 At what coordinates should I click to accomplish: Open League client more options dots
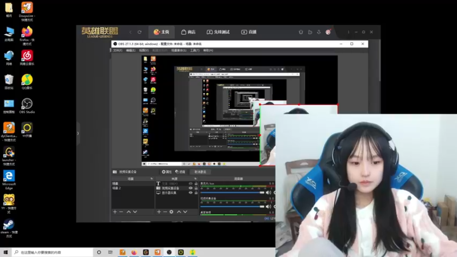[348, 32]
